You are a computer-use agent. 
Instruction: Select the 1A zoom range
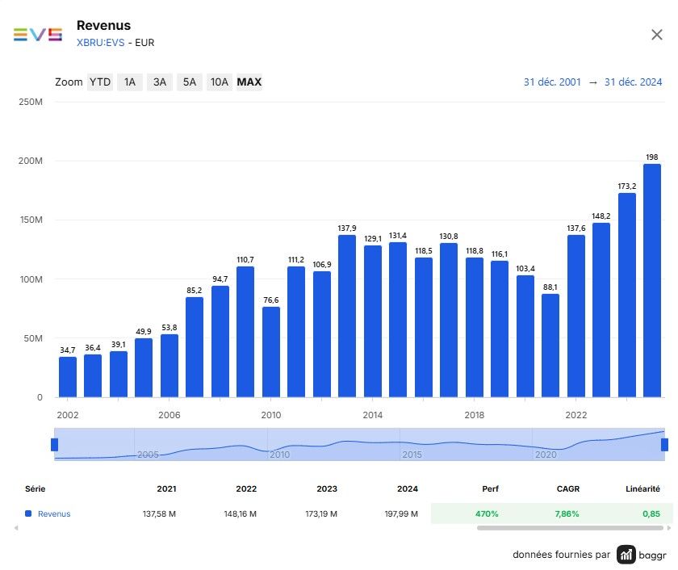point(130,82)
